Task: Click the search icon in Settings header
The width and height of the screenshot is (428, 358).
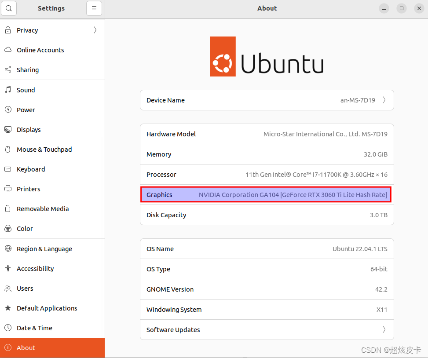Action: [x=9, y=8]
